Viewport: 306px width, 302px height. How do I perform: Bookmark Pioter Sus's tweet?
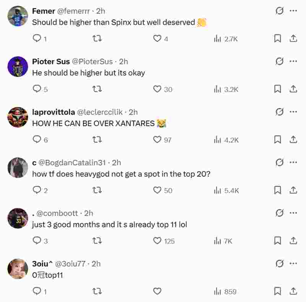(x=278, y=89)
